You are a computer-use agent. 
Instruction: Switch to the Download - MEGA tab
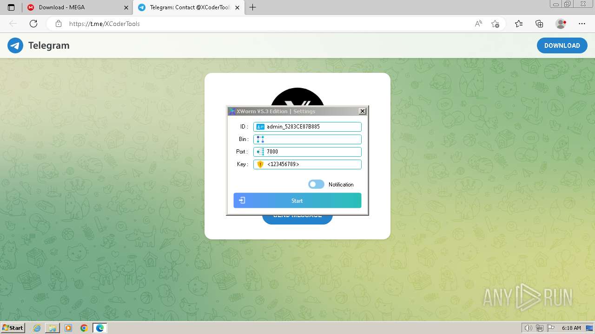pos(78,7)
